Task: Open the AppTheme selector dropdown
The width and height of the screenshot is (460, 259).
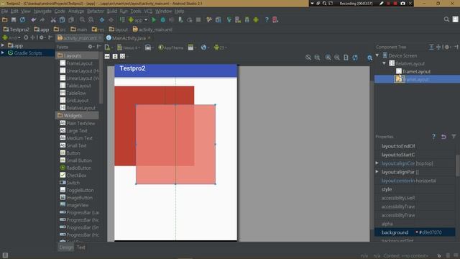Action: (171, 47)
